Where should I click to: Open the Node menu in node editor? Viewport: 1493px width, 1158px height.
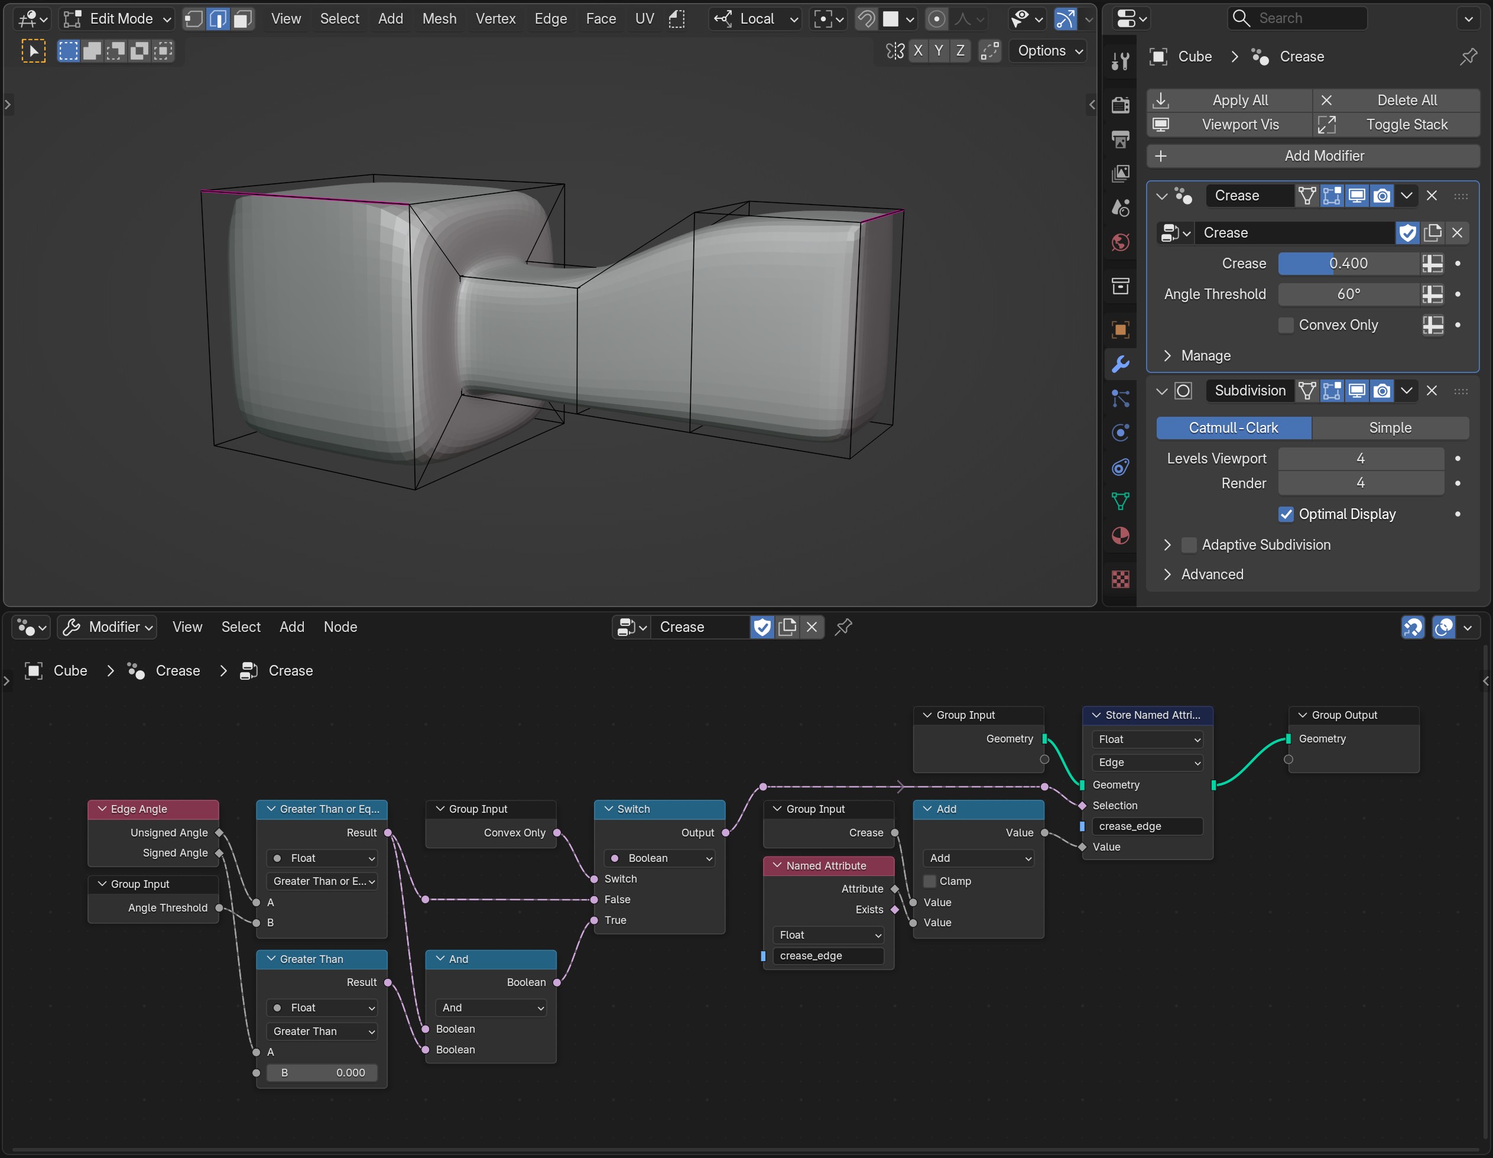click(340, 627)
